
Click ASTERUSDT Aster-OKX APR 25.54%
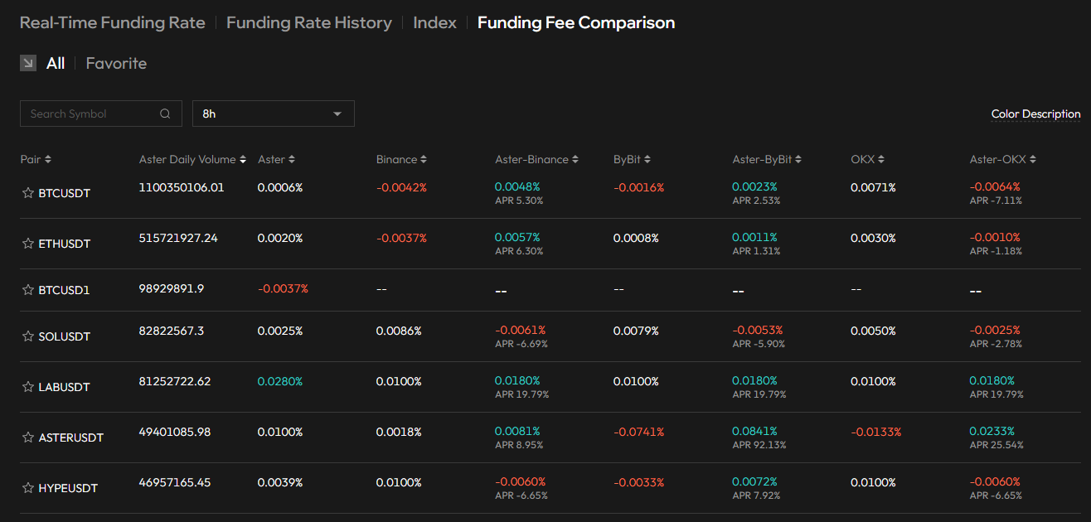996,445
